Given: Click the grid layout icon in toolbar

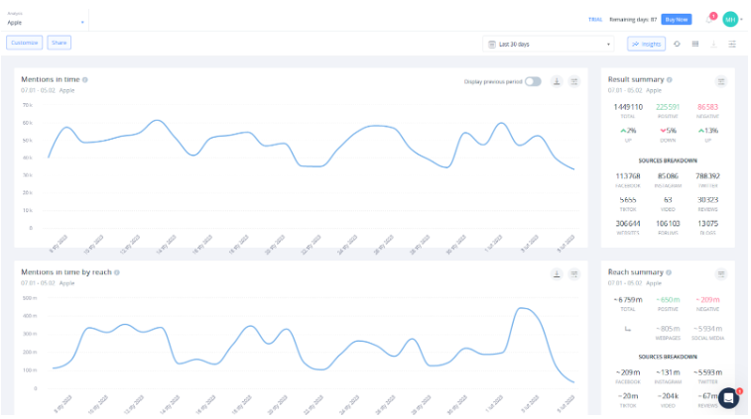Looking at the screenshot, I should 695,44.
